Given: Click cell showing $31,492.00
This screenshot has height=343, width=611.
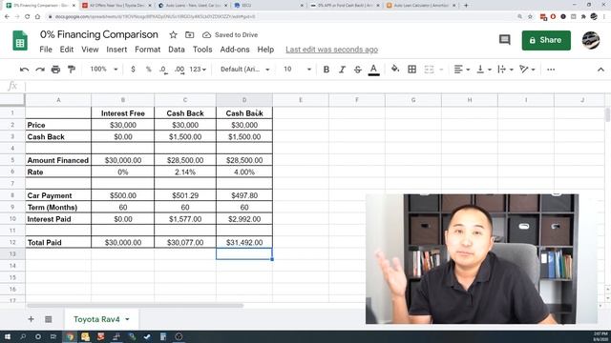Looking at the screenshot, I should tap(244, 242).
